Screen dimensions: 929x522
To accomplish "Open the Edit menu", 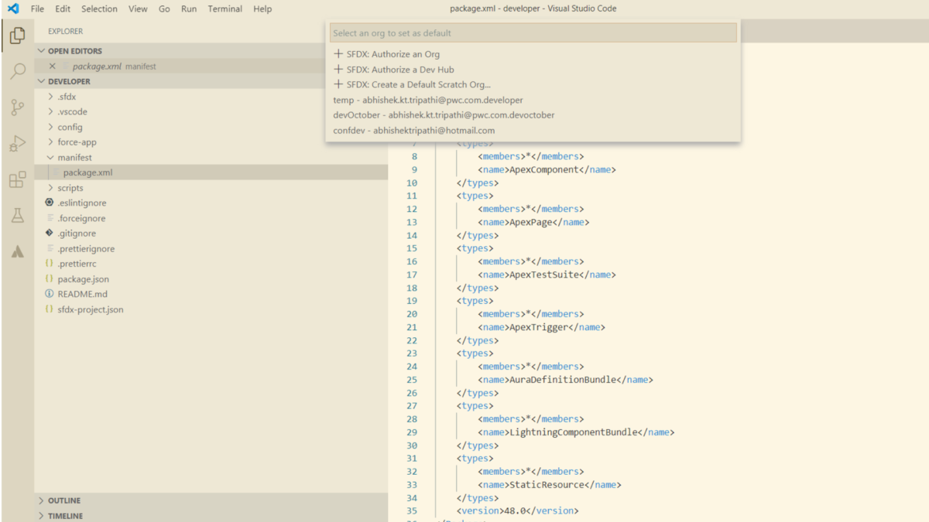I will click(63, 9).
